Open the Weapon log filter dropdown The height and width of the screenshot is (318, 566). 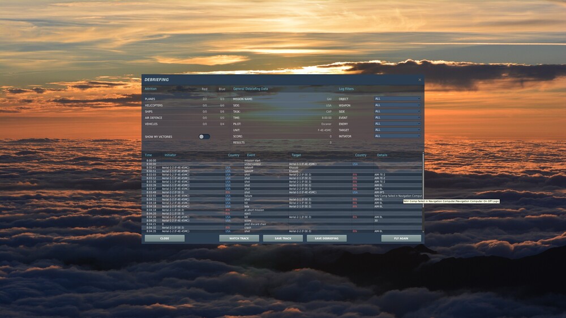[x=397, y=105]
